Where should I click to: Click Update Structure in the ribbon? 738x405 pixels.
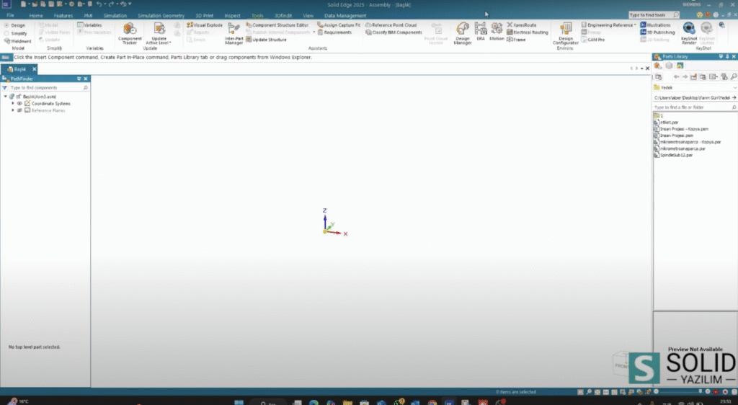(x=266, y=40)
